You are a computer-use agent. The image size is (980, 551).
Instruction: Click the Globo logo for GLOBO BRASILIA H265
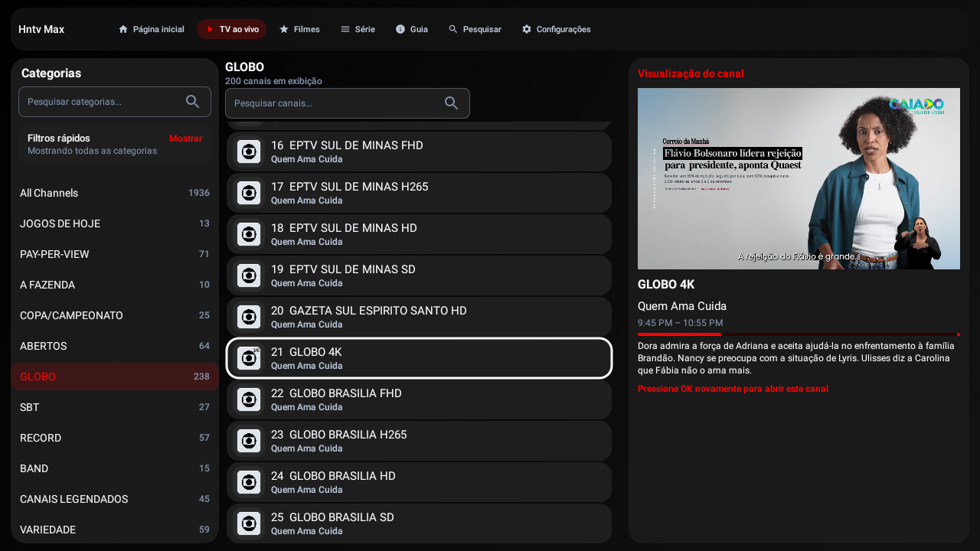[249, 441]
